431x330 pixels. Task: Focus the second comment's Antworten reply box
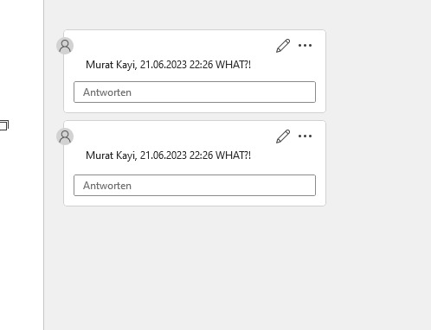coord(195,186)
